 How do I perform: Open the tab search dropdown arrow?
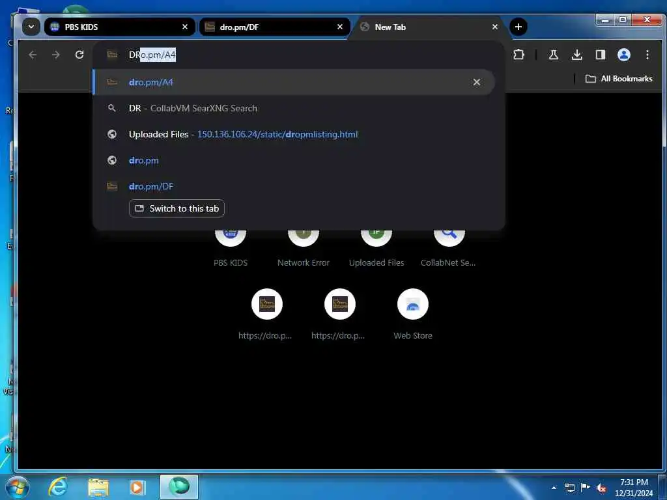tap(31, 27)
